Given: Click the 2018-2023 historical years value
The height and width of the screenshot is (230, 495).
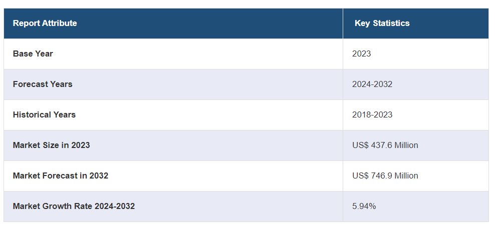Looking at the screenshot, I should click(x=372, y=114).
